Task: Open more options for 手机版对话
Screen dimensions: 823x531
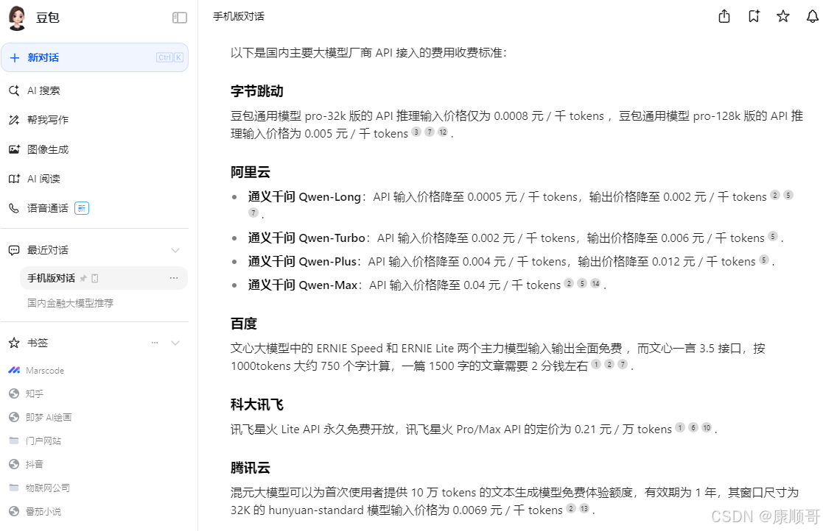Action: coord(174,278)
